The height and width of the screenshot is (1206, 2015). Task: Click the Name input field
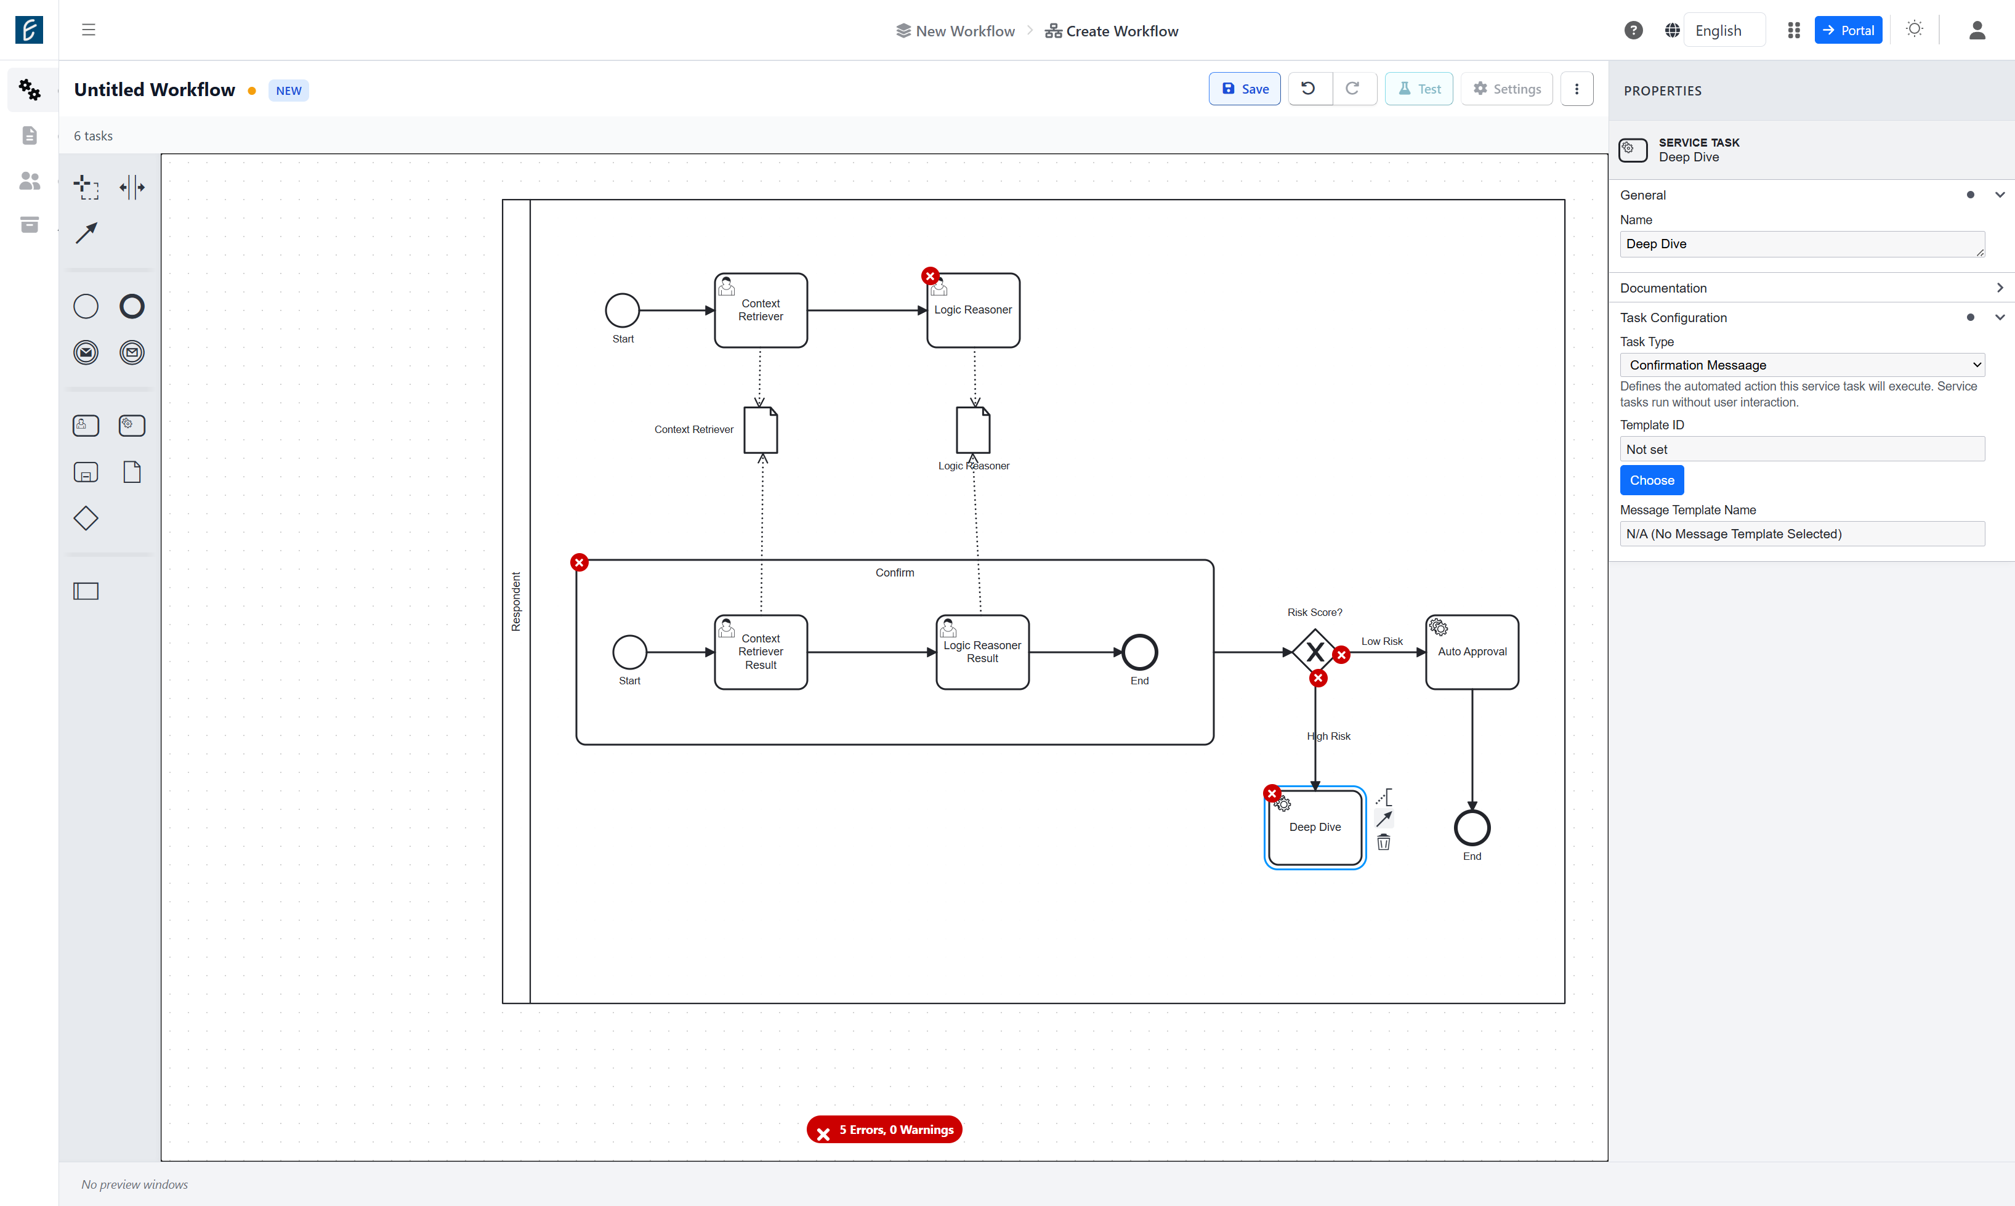1802,244
